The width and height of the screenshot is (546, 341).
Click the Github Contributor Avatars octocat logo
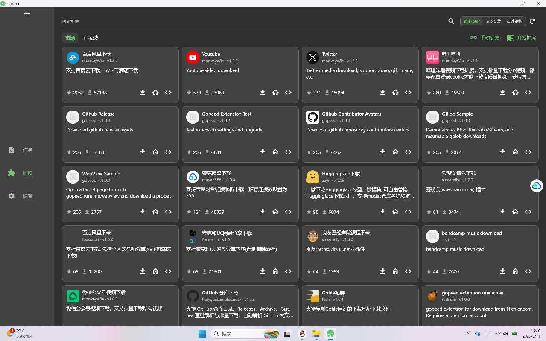[313, 117]
